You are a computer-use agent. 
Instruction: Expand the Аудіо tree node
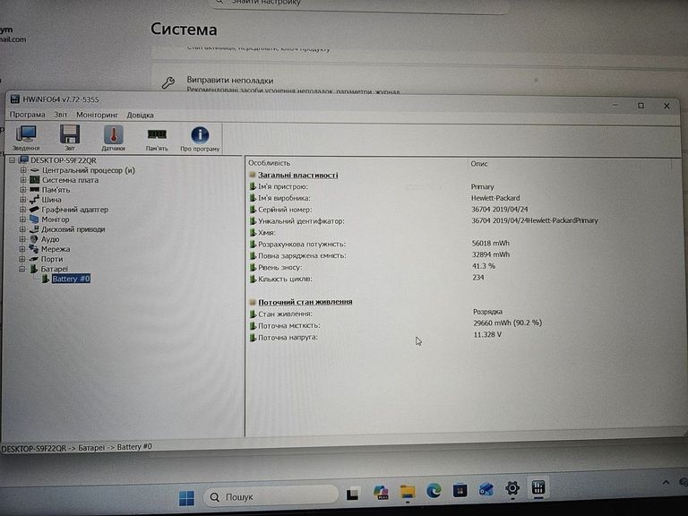(22, 239)
